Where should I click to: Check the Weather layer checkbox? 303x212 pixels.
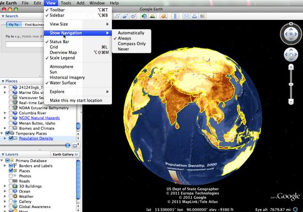pyautogui.click(x=10, y=196)
